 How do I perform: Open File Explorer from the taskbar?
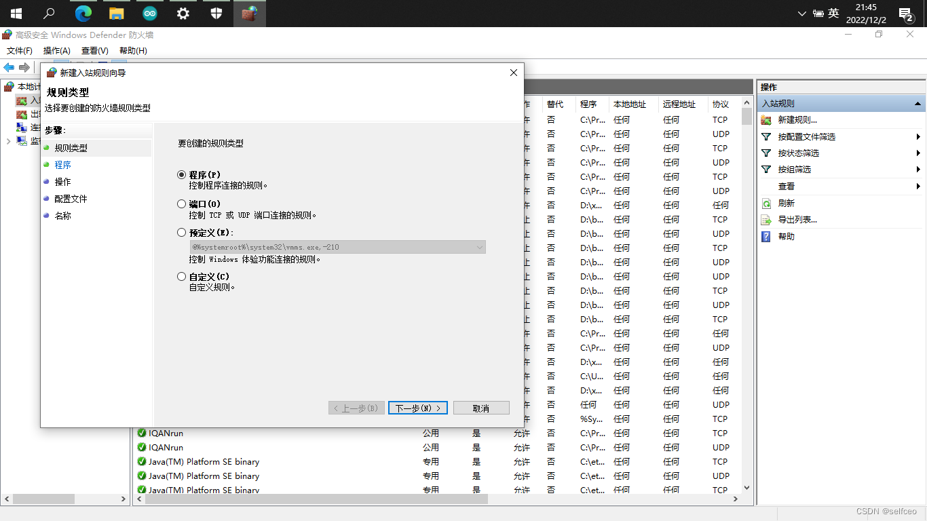[x=117, y=14]
